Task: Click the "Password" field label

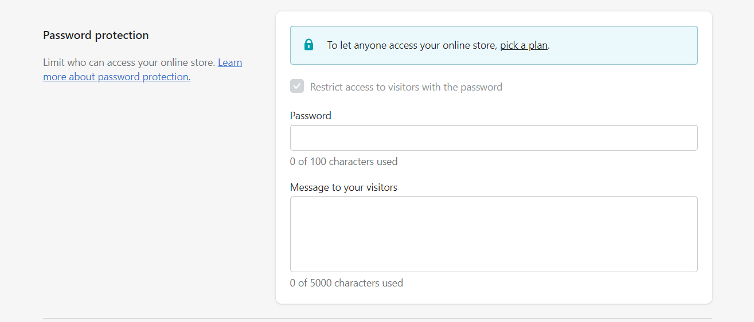Action: (311, 116)
